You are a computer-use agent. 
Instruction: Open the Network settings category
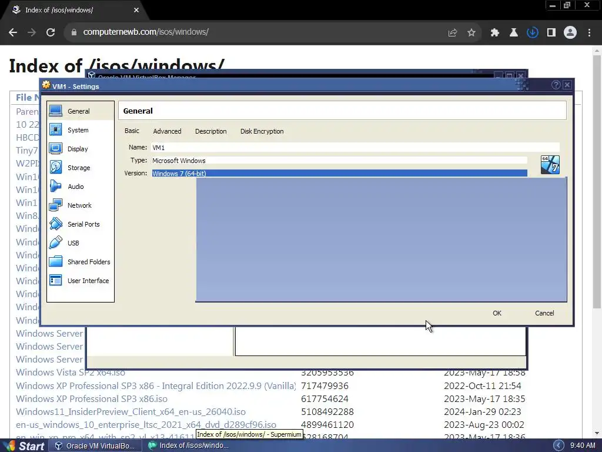pyautogui.click(x=80, y=205)
